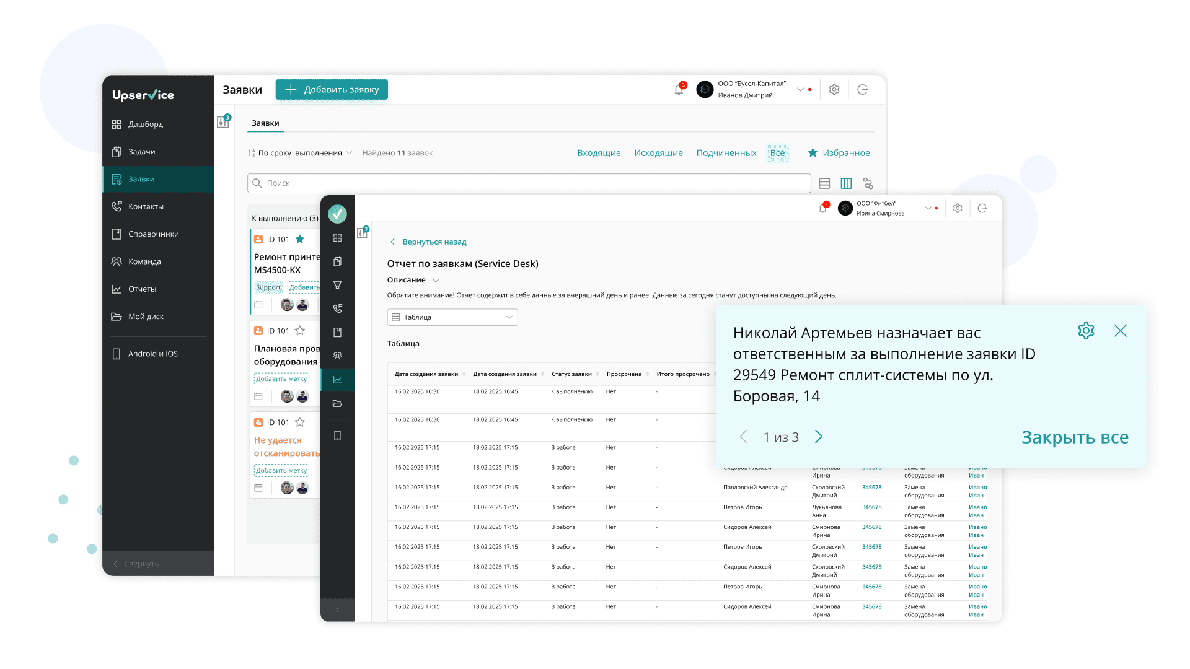Image resolution: width=1190 pixels, height=669 pixels.
Task: Open dashboard icon in collapsed sidebar
Action: click(x=337, y=238)
